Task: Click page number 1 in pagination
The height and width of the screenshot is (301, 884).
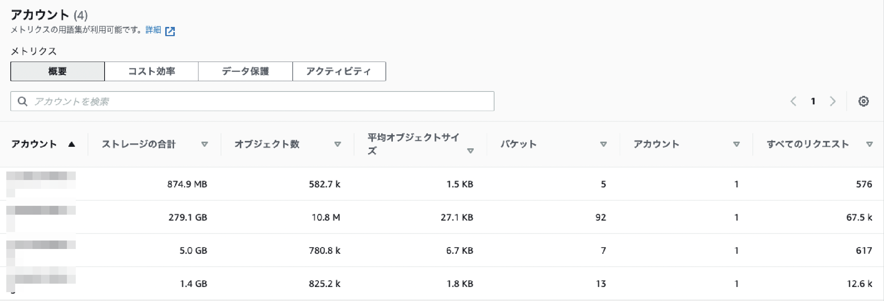Action: pos(813,101)
